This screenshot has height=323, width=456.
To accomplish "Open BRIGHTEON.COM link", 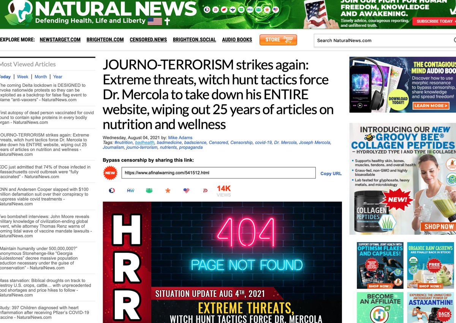I will (x=105, y=40).
